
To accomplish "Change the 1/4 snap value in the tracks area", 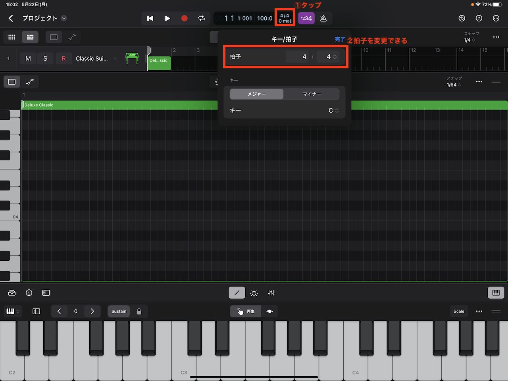I will tap(469, 40).
